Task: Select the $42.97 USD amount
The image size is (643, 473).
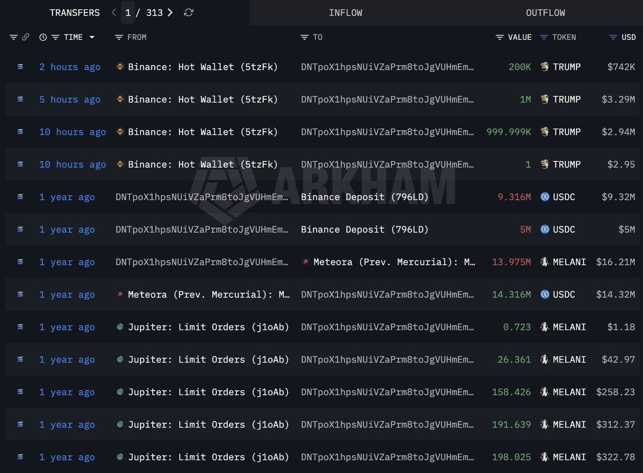Action: click(x=618, y=359)
